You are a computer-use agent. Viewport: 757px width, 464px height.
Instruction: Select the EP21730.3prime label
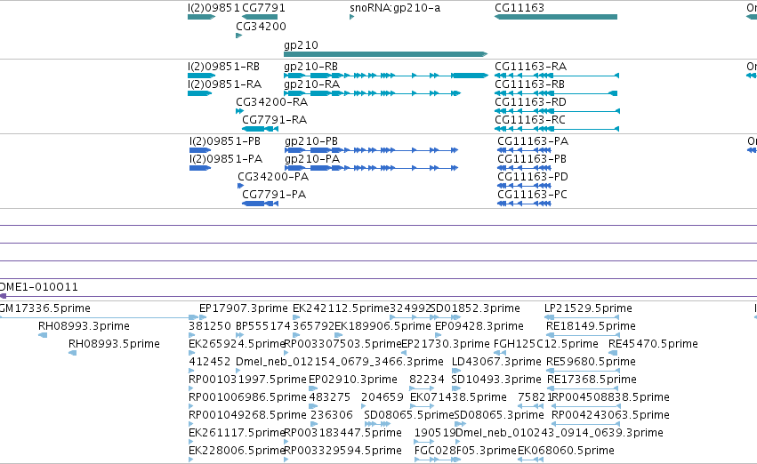tap(446, 344)
